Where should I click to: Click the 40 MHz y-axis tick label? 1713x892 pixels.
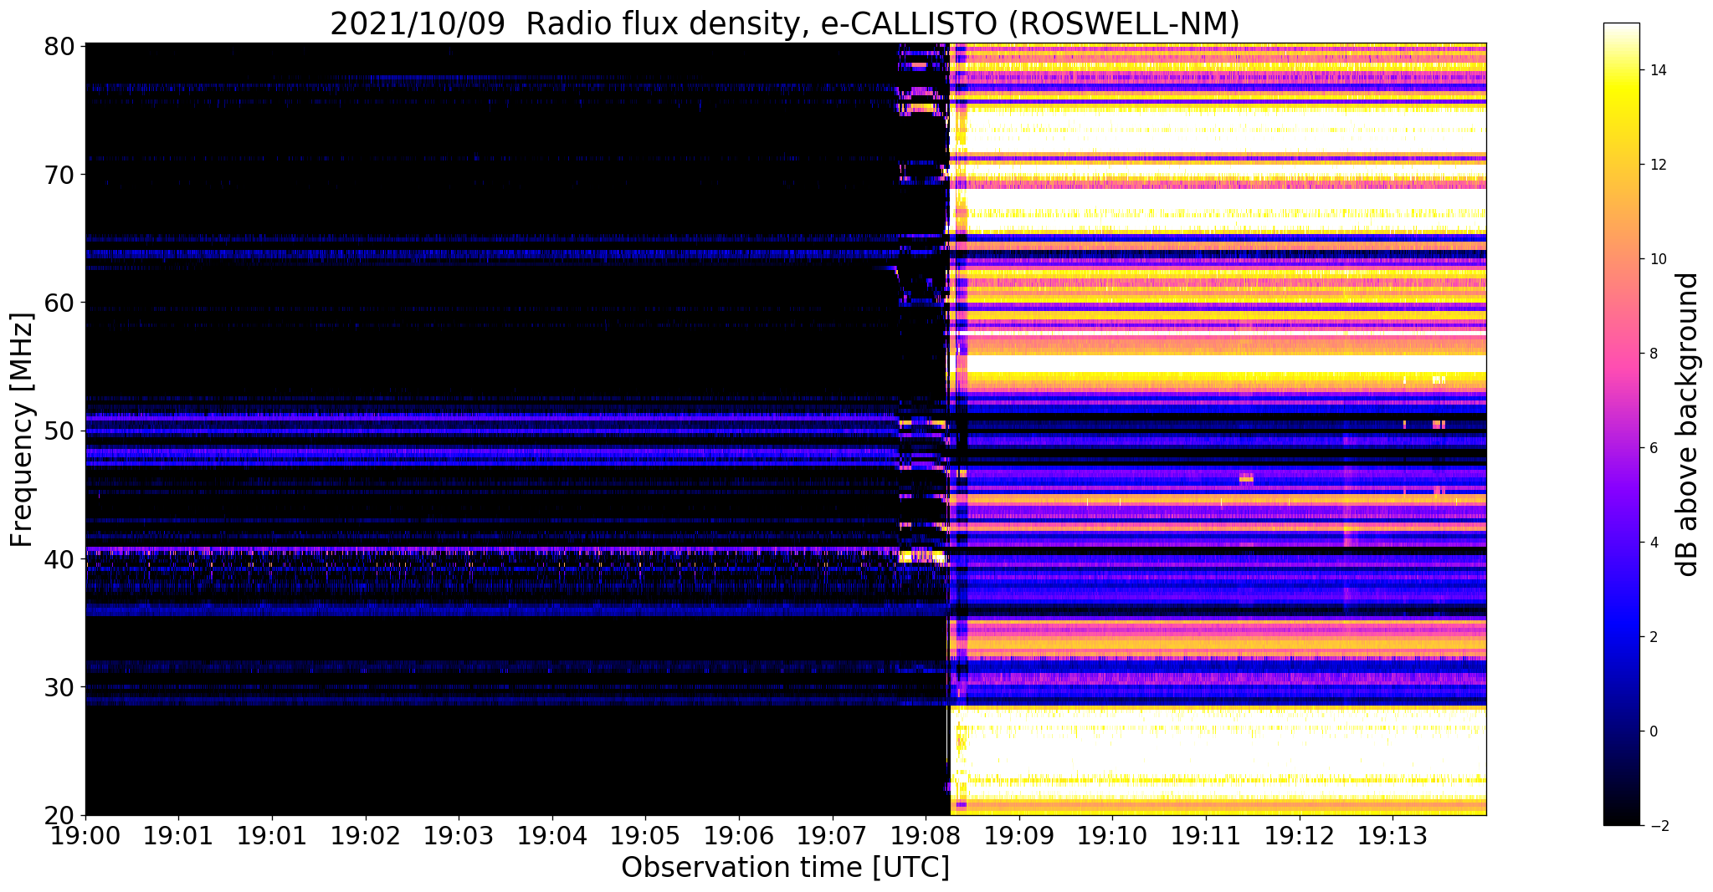click(59, 558)
